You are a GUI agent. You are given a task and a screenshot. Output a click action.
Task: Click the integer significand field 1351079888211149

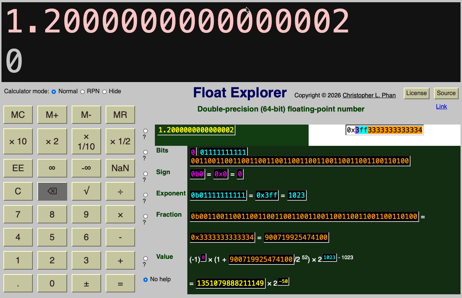pos(230,283)
